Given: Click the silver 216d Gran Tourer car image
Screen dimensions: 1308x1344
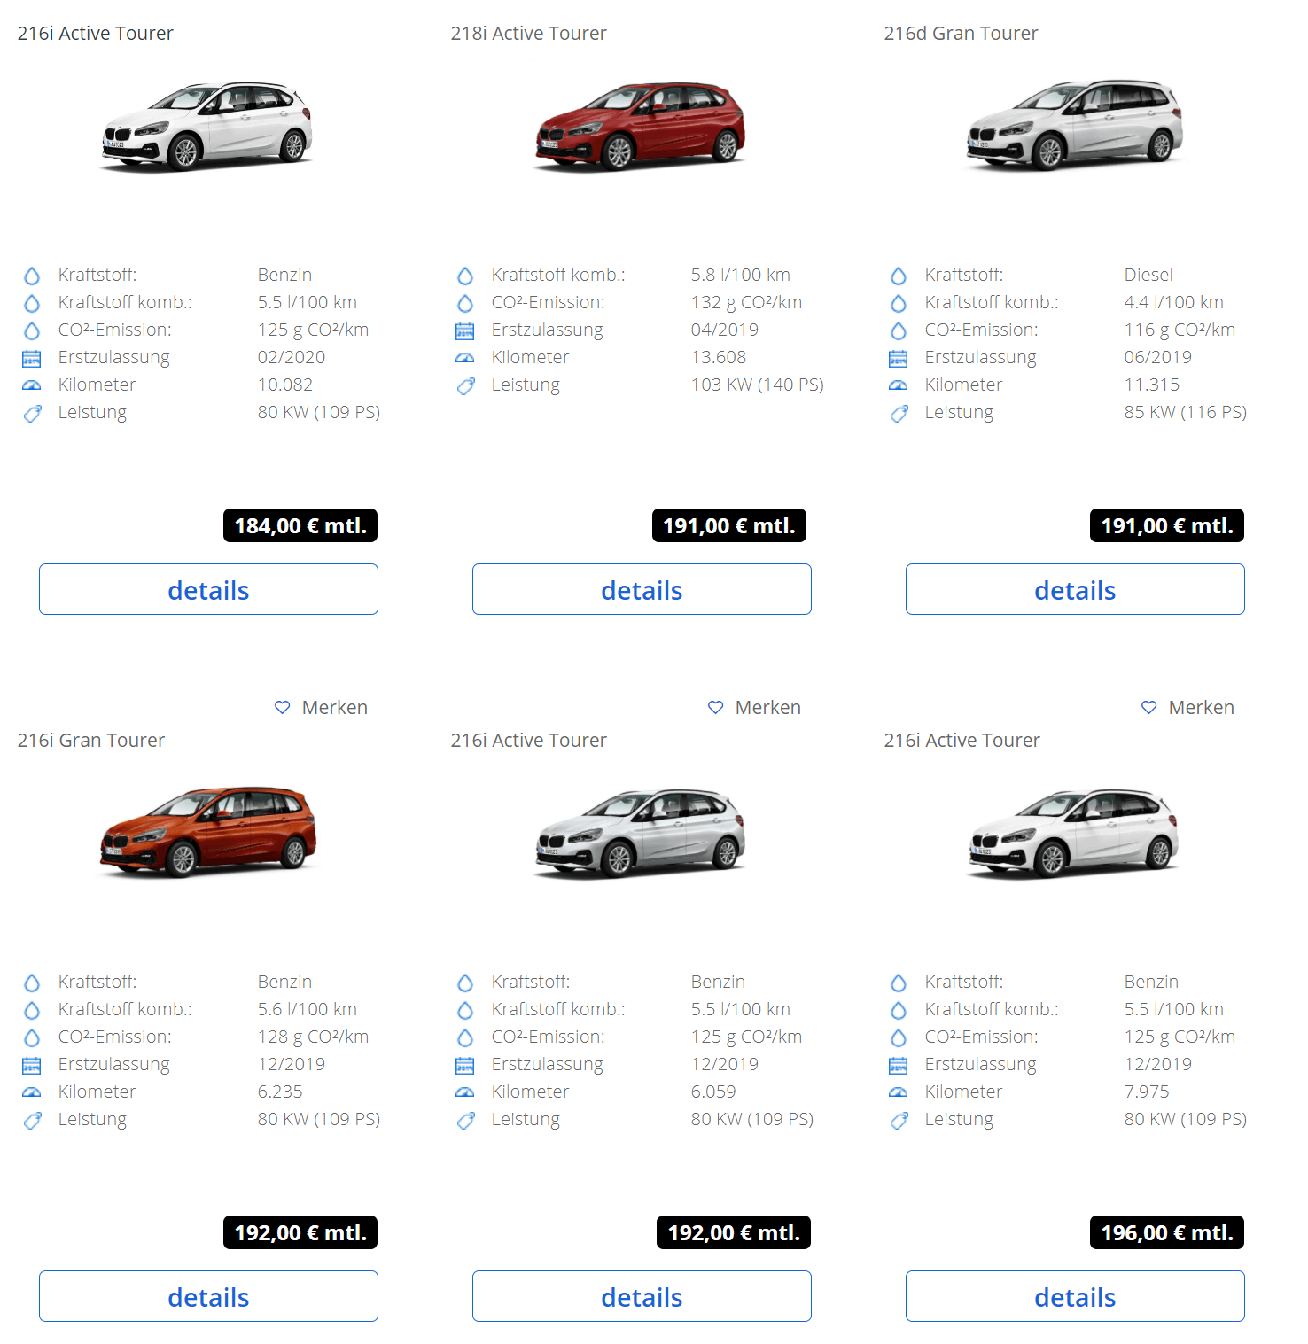Looking at the screenshot, I should pos(1073,124).
